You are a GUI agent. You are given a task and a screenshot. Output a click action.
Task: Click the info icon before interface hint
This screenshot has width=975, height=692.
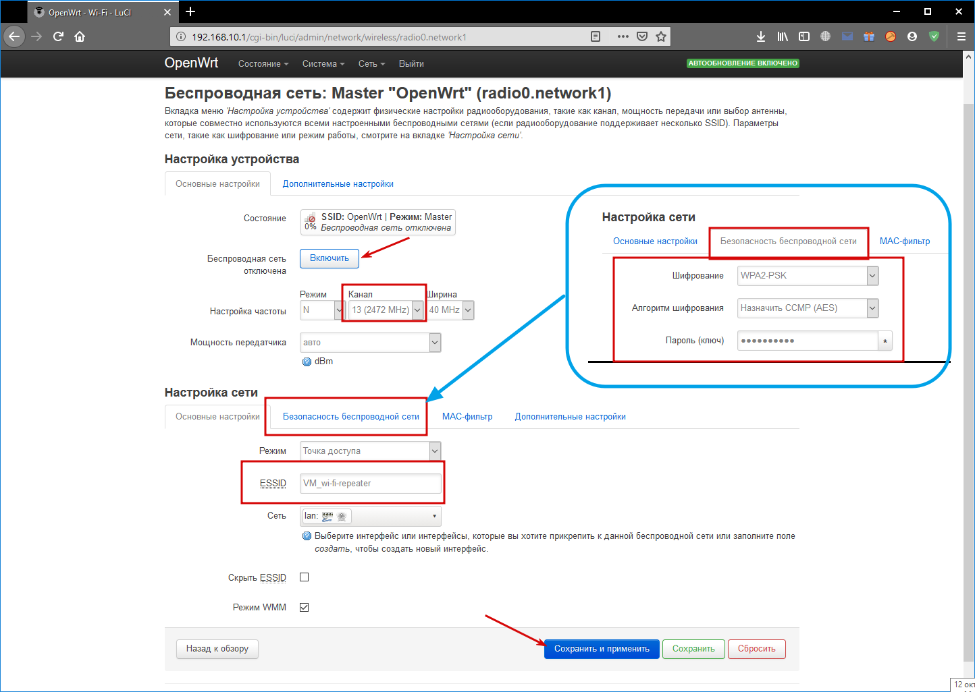307,536
